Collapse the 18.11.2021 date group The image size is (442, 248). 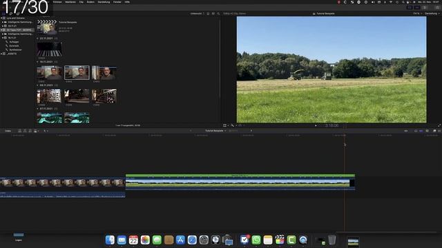(37, 61)
